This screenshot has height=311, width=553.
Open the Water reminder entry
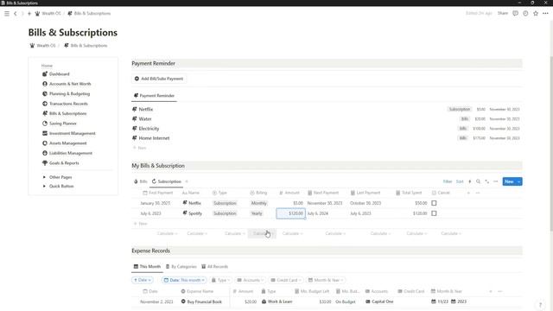(x=145, y=119)
